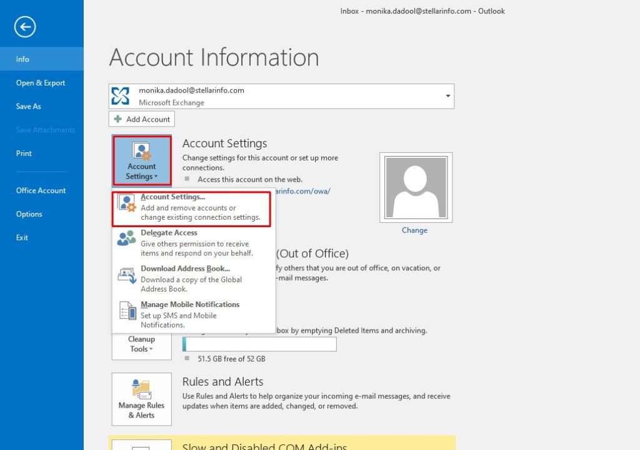Expand the email account selector dropdown
Viewport: 640px width, 450px height.
coord(447,96)
